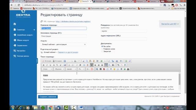Bookmark this page with the star icon
The width and height of the screenshot is (196, 110).
coord(161,5)
